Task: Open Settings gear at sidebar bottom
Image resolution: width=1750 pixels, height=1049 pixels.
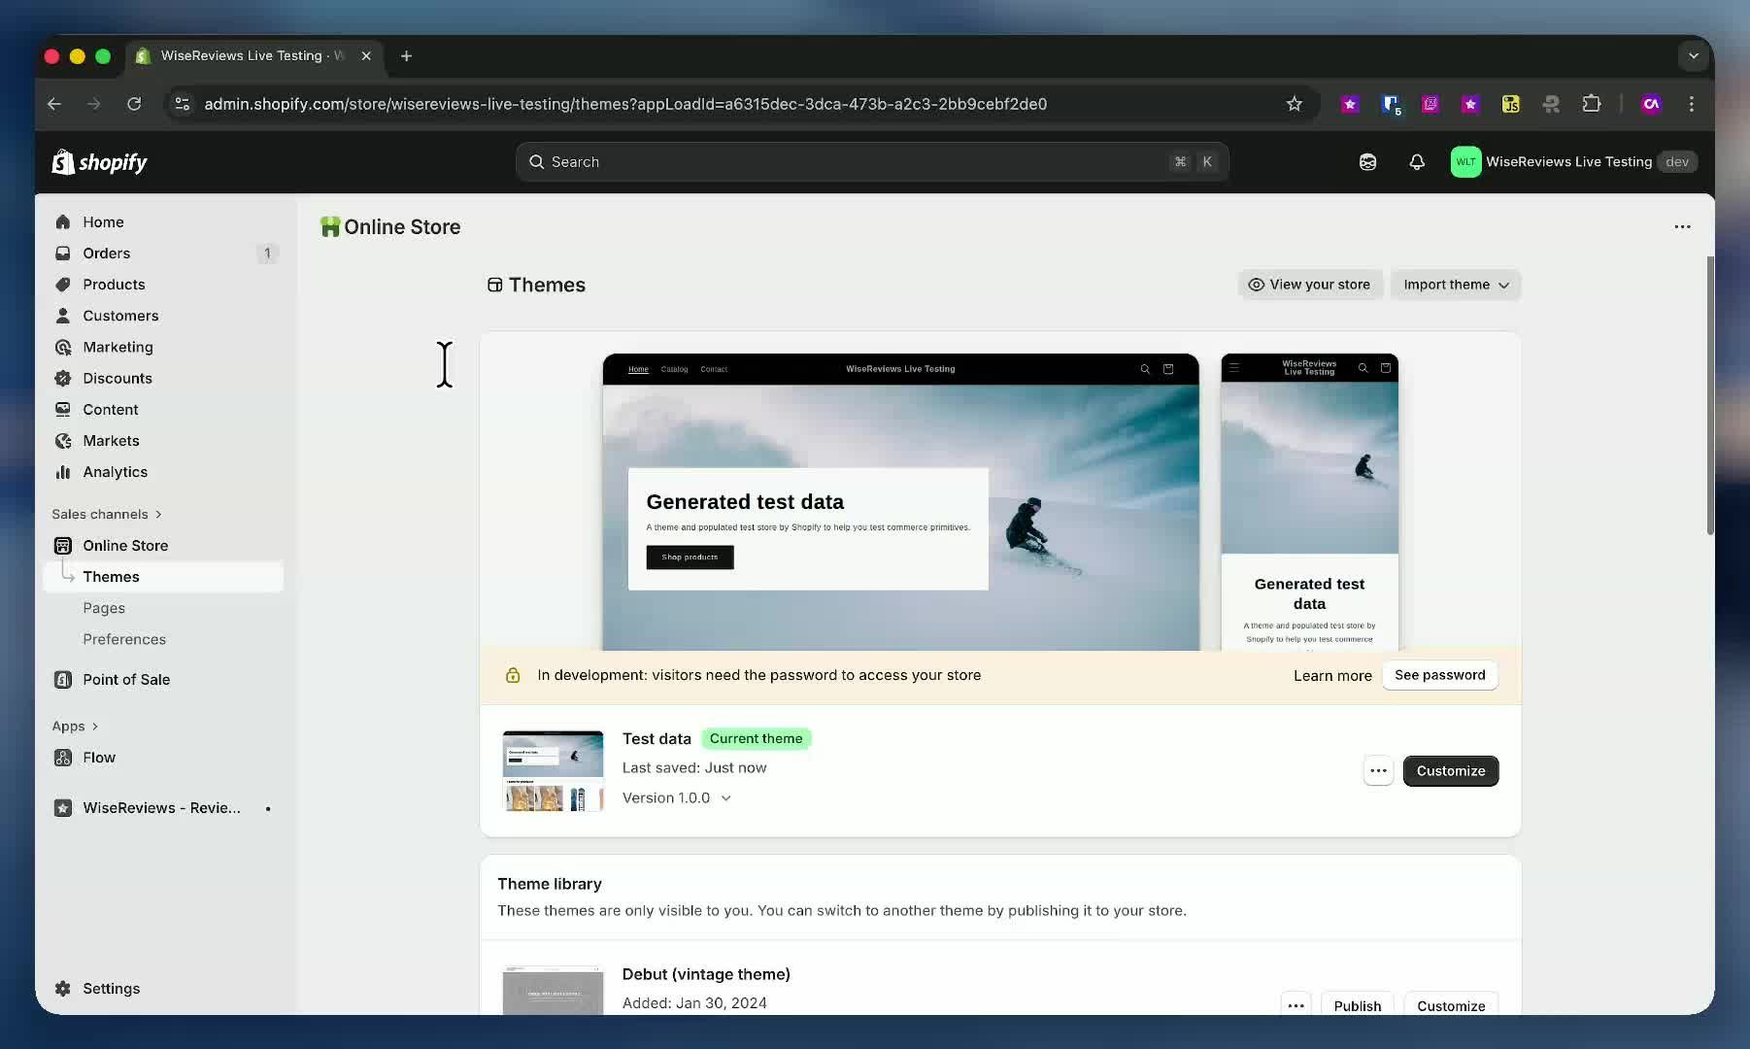Action: point(63,989)
